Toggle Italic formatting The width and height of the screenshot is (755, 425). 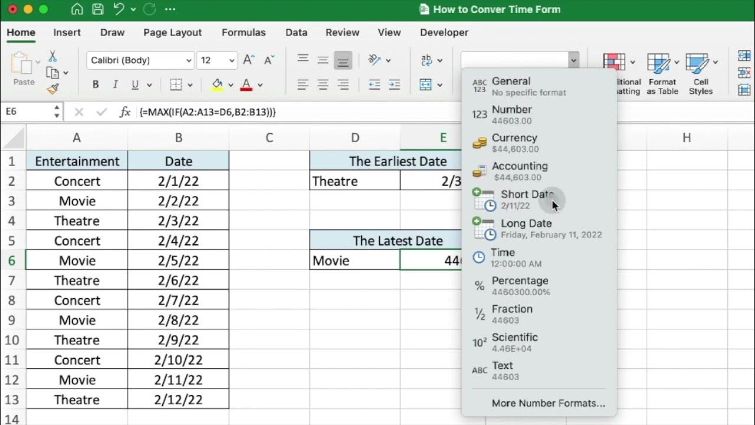pos(115,85)
